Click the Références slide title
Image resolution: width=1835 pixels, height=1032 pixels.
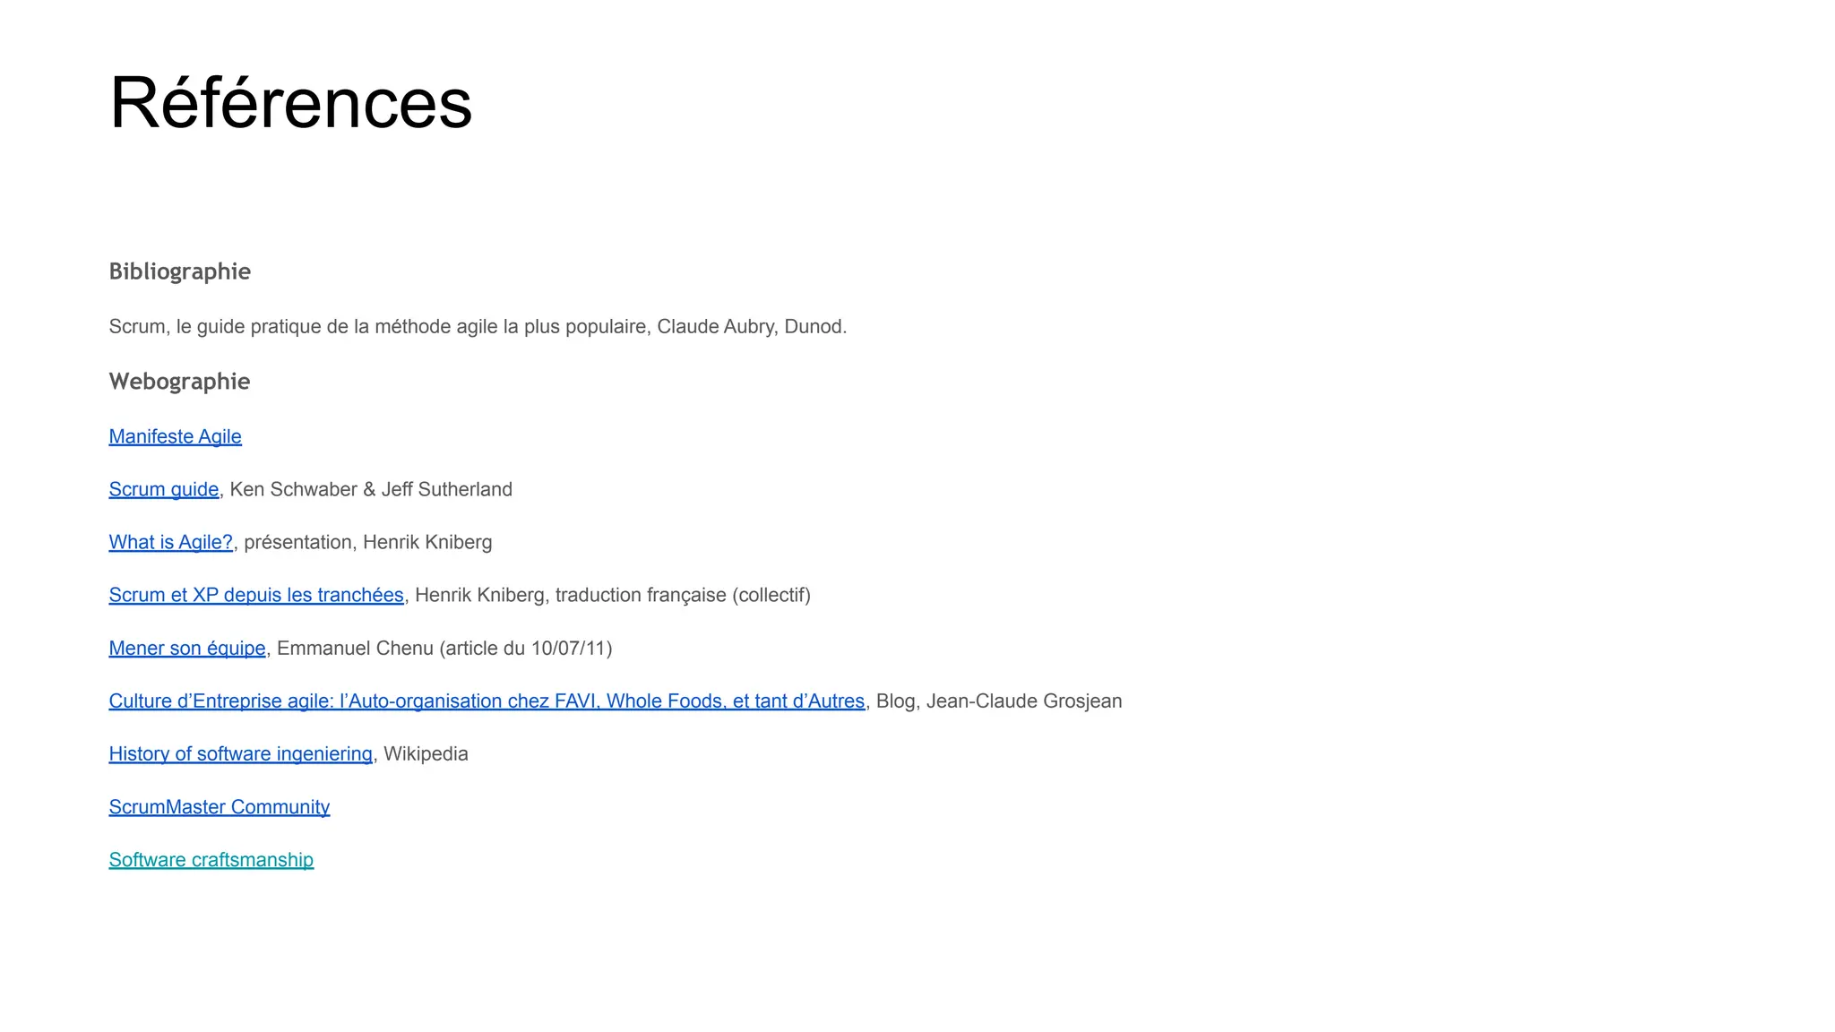coord(290,103)
